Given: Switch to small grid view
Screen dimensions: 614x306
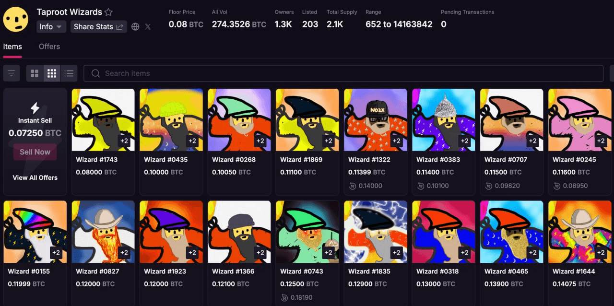Looking at the screenshot, I should [52, 73].
